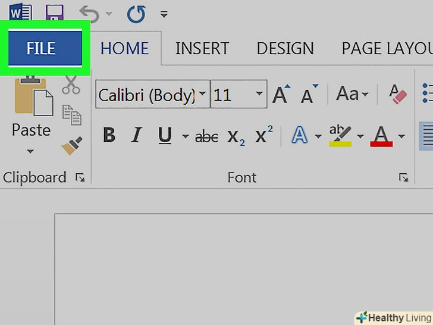Toggle Strikethrough formatting

(206, 136)
